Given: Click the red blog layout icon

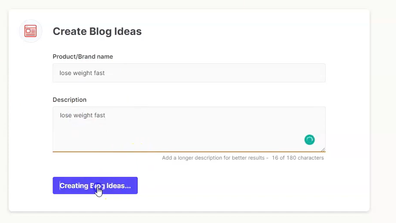Looking at the screenshot, I should coord(31,31).
